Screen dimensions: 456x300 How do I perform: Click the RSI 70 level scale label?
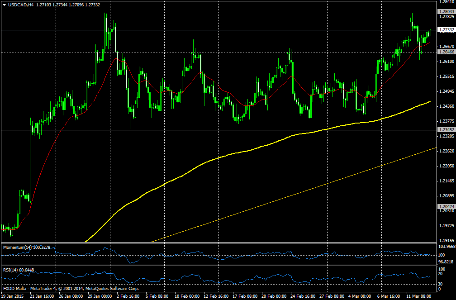coord(441,274)
